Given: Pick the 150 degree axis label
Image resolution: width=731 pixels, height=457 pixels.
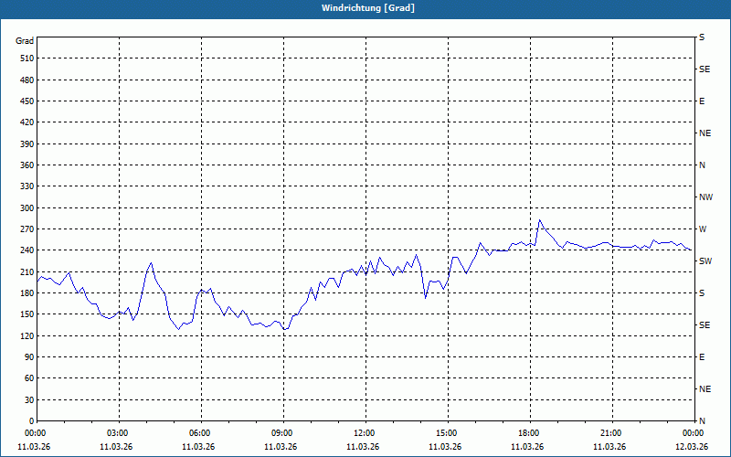Looking at the screenshot, I should tap(27, 314).
